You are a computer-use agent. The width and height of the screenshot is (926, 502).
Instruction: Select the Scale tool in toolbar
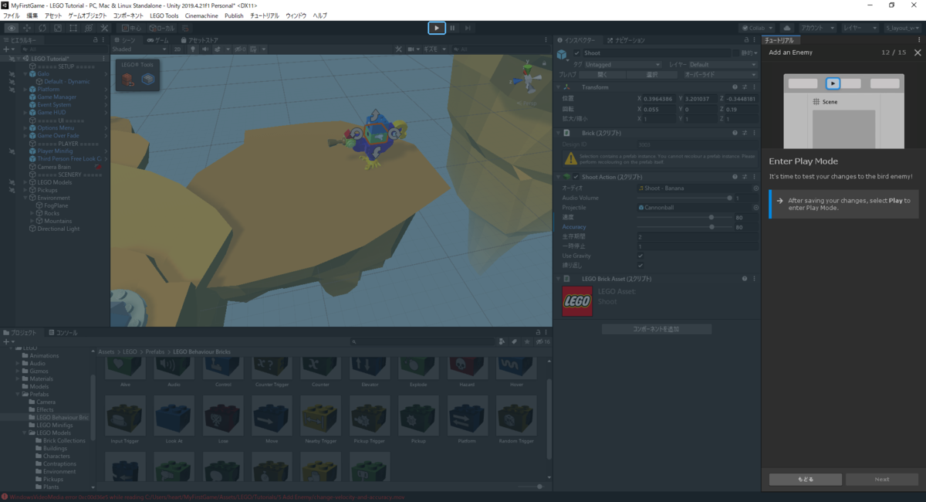coord(57,28)
